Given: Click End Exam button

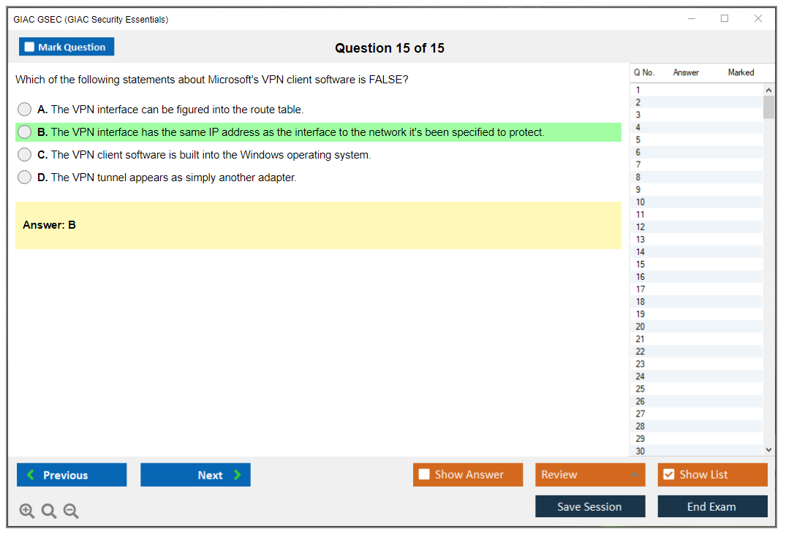Looking at the screenshot, I should [x=712, y=506].
